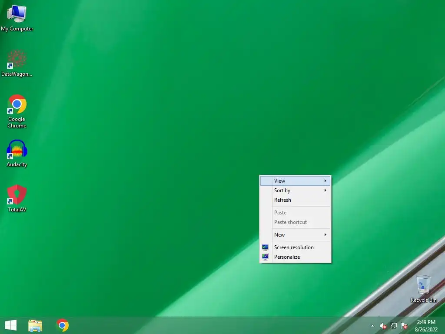The width and height of the screenshot is (445, 334).
Task: Select the Audacity desktop shortcut
Action: point(17,154)
